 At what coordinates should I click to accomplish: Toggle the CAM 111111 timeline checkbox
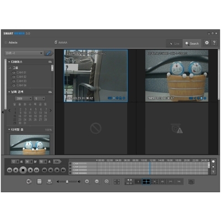(x=70, y=164)
